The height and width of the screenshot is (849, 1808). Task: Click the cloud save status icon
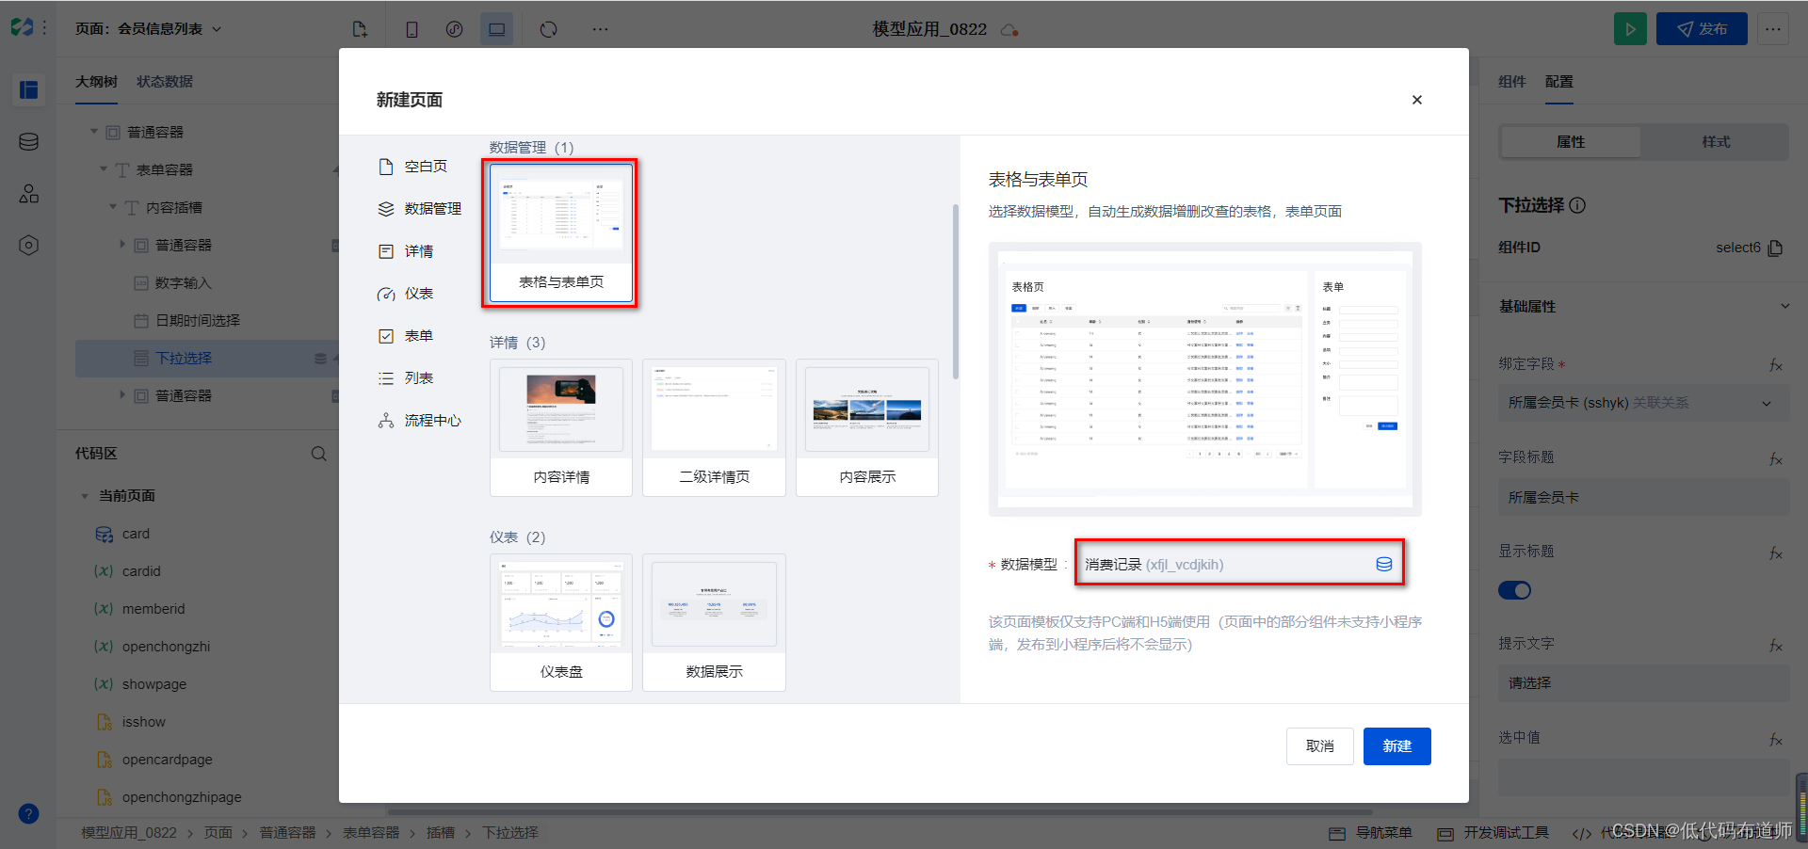pyautogui.click(x=1009, y=30)
